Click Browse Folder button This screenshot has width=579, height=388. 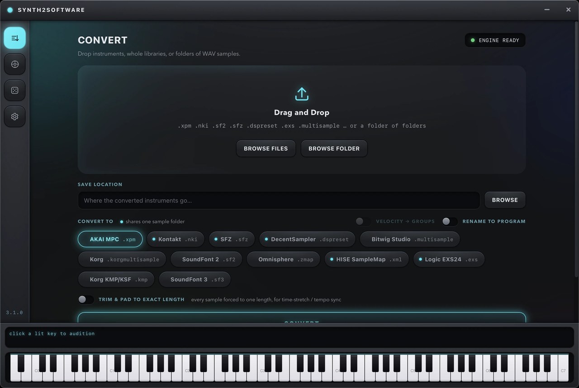tap(334, 148)
